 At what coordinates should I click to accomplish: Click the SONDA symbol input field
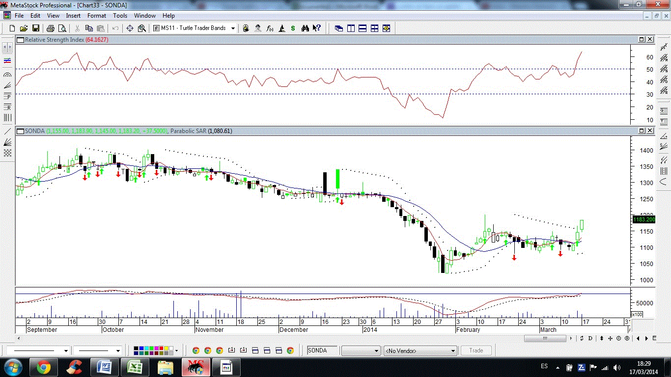322,350
